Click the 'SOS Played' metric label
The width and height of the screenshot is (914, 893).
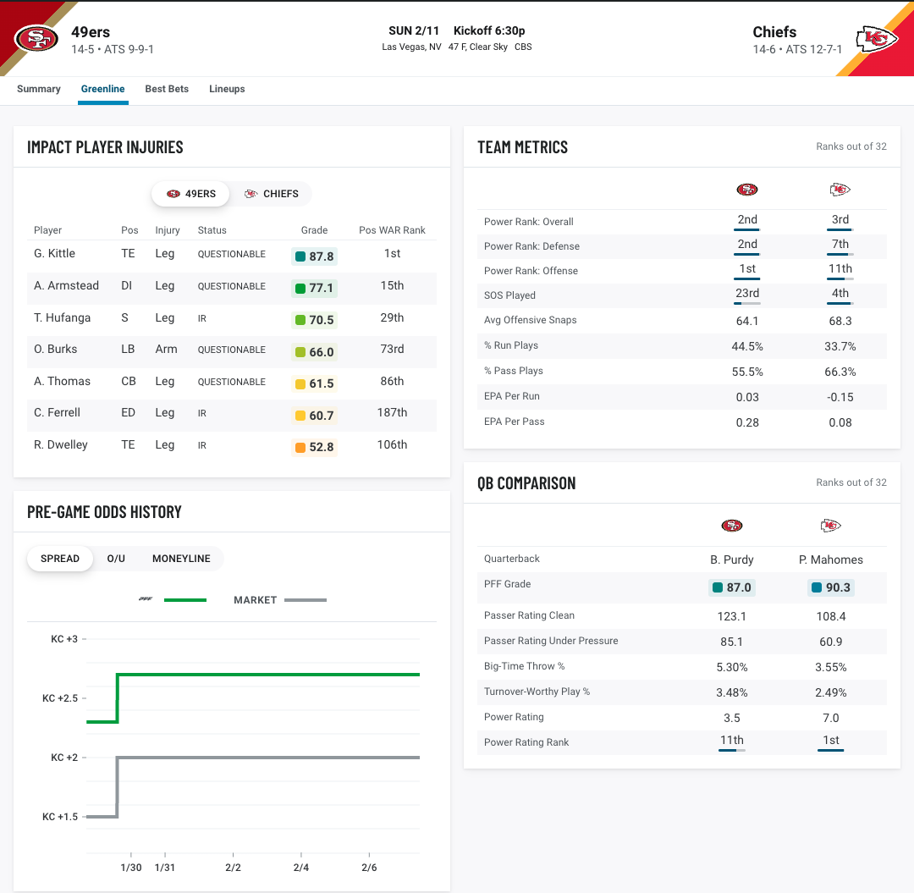click(509, 295)
